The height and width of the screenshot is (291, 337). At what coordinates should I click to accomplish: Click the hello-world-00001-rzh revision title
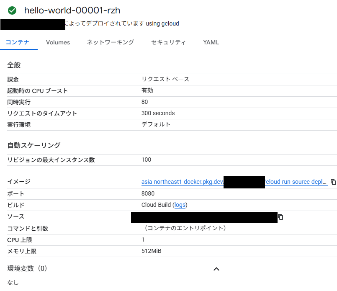tap(72, 10)
